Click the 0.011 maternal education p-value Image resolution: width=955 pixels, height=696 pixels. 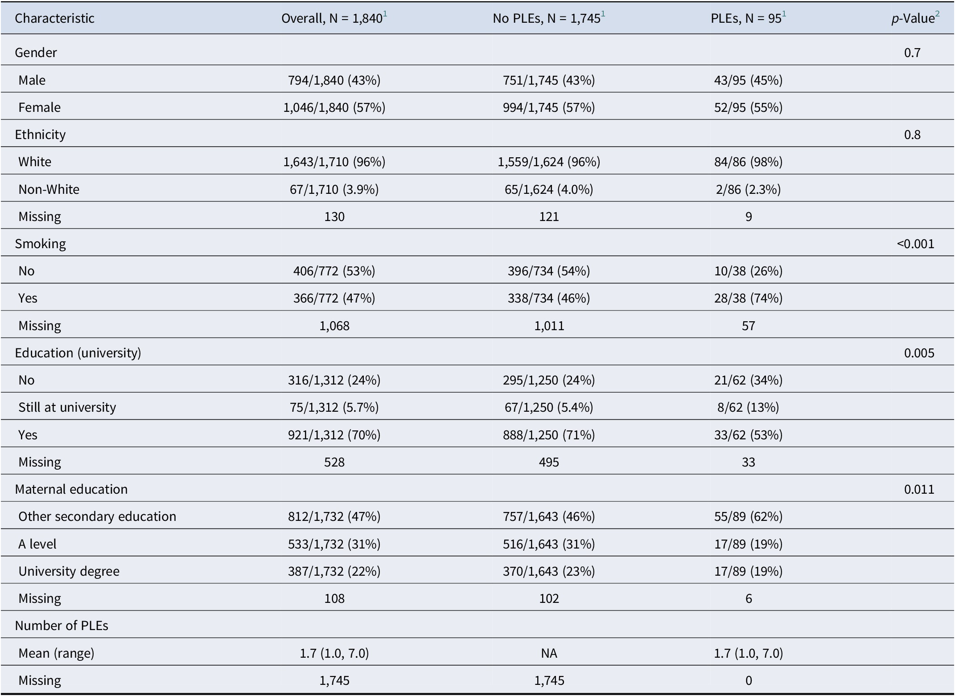(919, 489)
